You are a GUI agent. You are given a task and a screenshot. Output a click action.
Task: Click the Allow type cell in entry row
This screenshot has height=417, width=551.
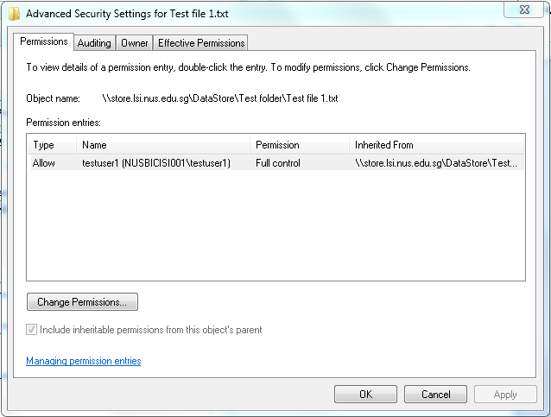pyautogui.click(x=44, y=163)
